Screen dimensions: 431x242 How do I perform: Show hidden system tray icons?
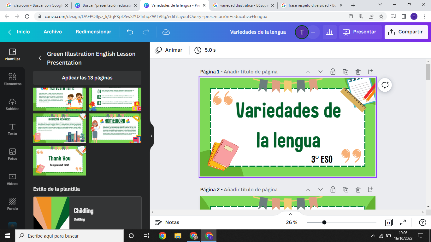coord(373,236)
